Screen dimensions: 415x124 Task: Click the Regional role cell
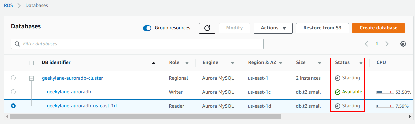178,78
